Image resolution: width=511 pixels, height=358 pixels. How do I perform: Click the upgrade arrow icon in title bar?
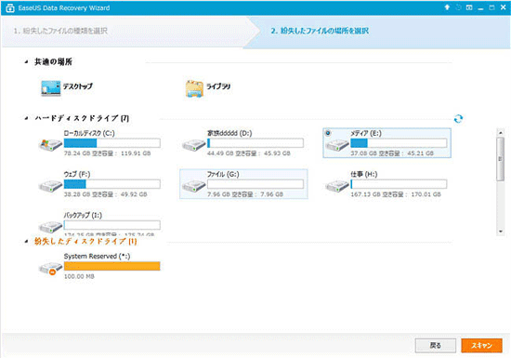(447, 7)
